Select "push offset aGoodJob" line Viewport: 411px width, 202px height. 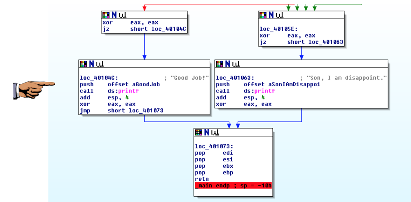120,84
